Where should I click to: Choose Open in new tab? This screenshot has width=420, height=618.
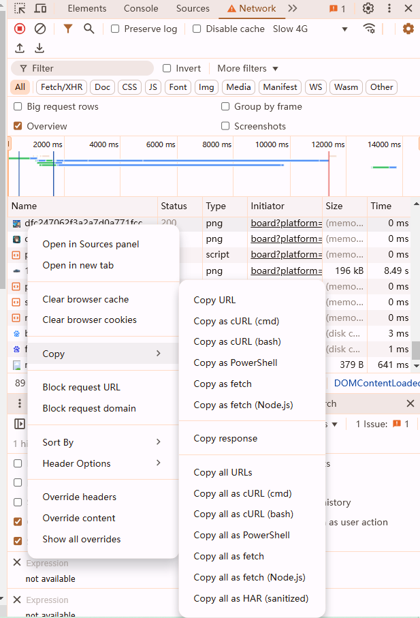pyautogui.click(x=103, y=265)
